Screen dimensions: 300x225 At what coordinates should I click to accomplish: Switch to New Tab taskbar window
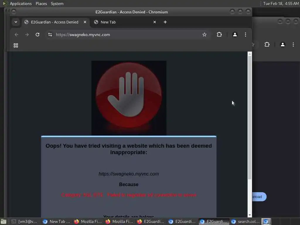(x=57, y=221)
